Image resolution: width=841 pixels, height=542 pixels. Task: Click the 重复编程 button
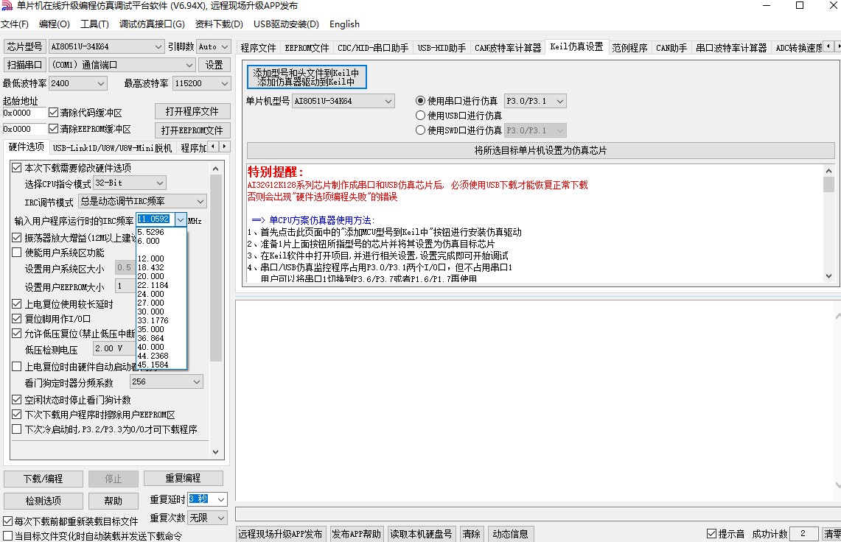[184, 478]
